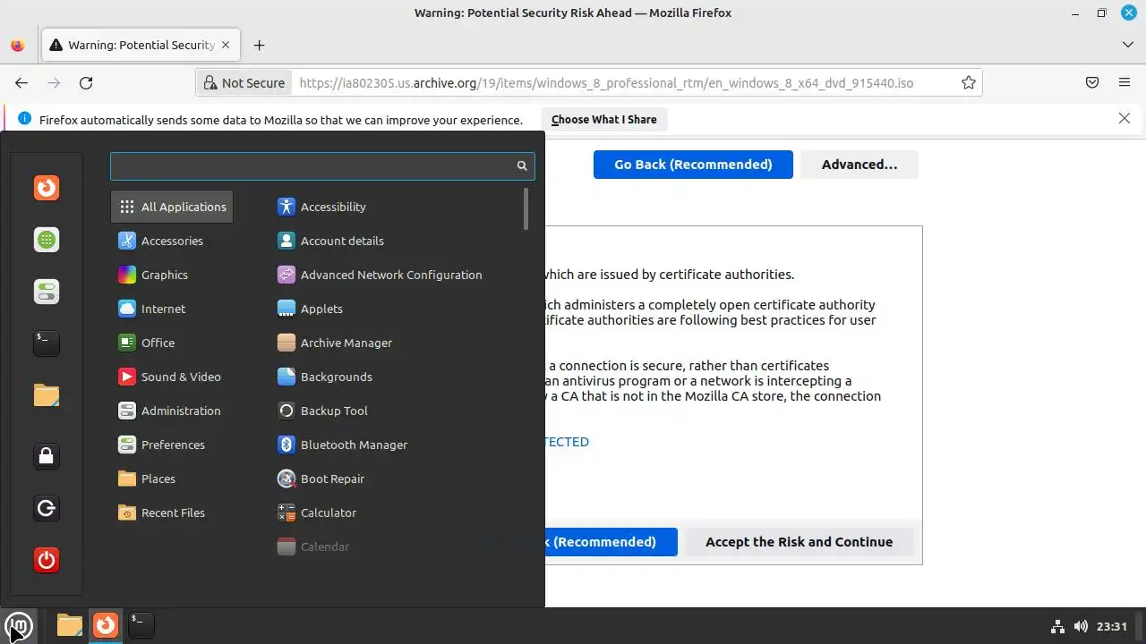Open Firefox hamburger application menu
The height and width of the screenshot is (644, 1146).
1125,82
